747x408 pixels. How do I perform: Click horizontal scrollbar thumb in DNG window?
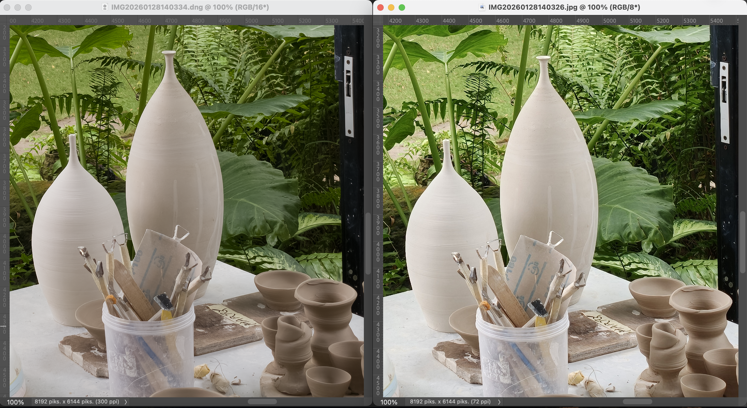pyautogui.click(x=262, y=402)
